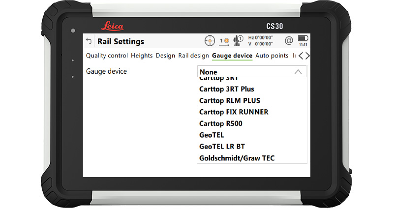Tap the @ connection status icon

point(288,41)
